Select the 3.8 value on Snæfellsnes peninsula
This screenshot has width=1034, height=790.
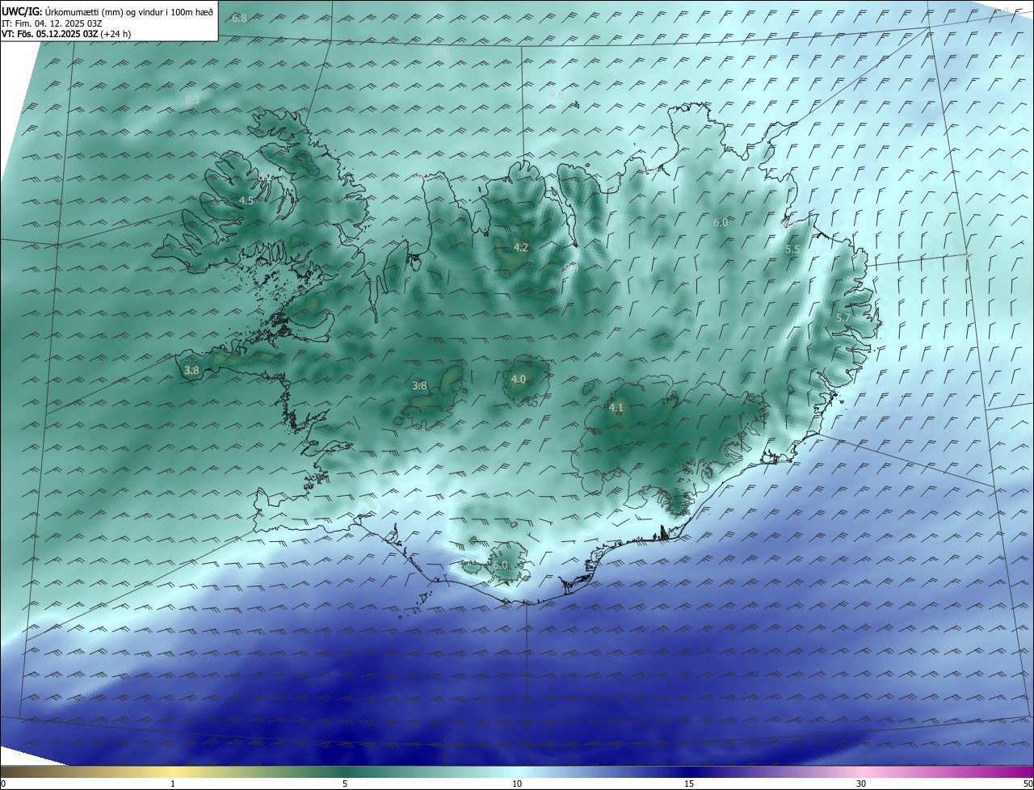[x=191, y=371]
